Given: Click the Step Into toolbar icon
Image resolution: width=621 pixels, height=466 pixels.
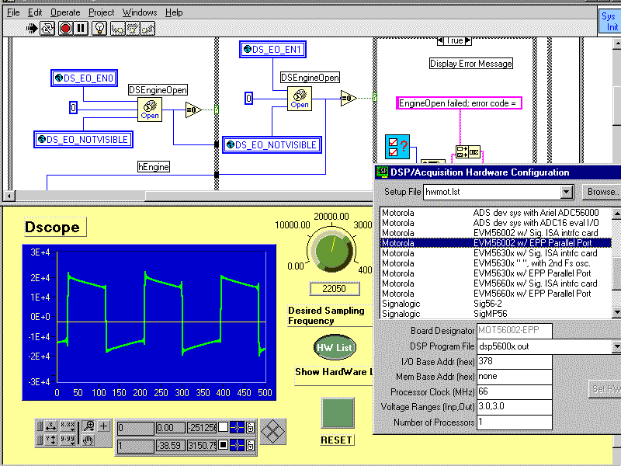Looking at the screenshot, I should point(117,29).
